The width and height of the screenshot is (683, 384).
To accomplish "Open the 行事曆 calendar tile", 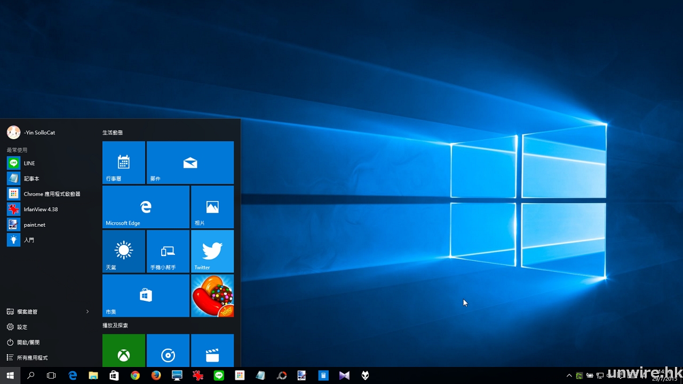I will [x=124, y=163].
